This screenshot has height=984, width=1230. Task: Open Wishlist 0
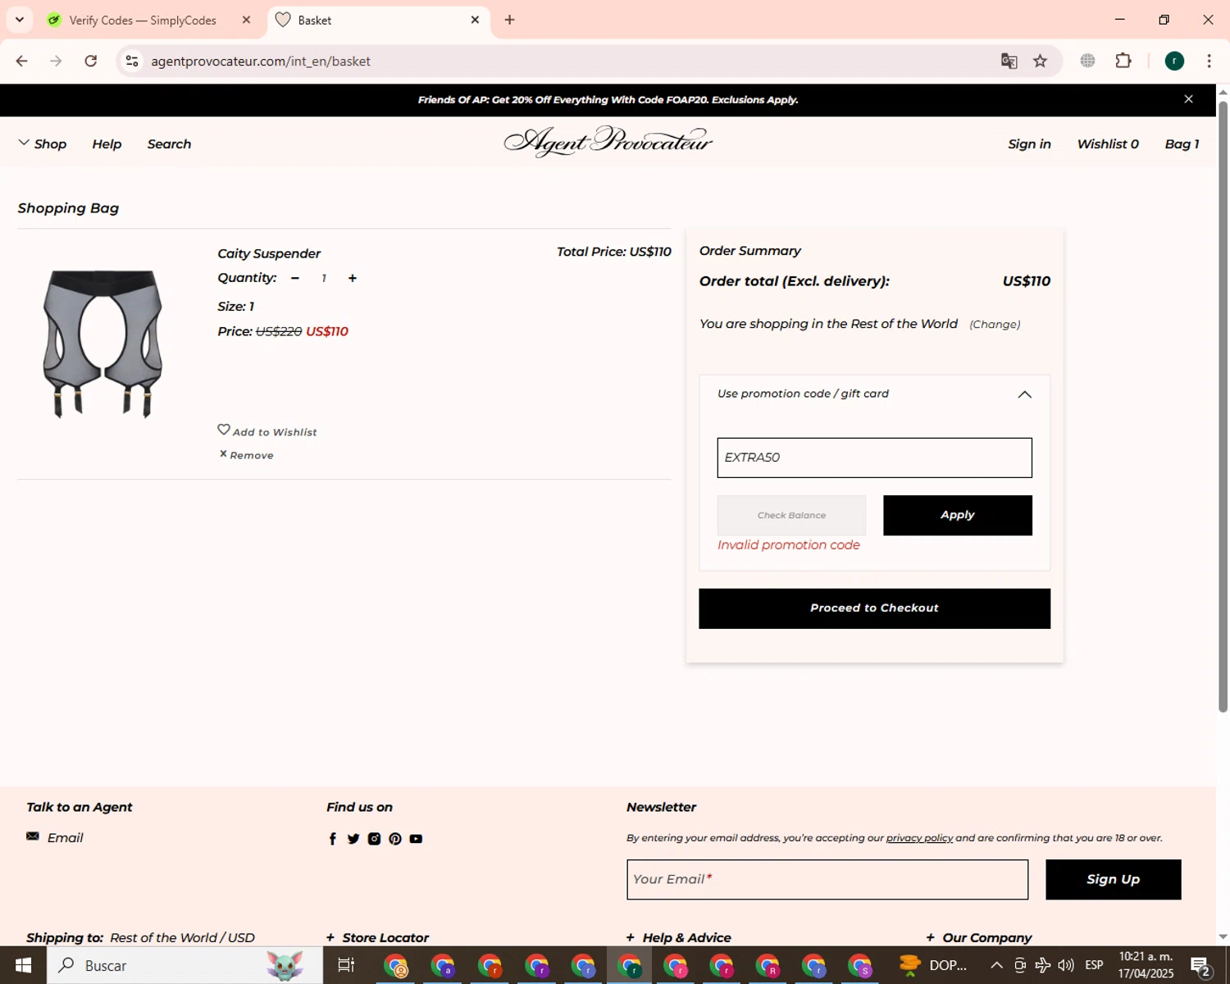(x=1108, y=143)
